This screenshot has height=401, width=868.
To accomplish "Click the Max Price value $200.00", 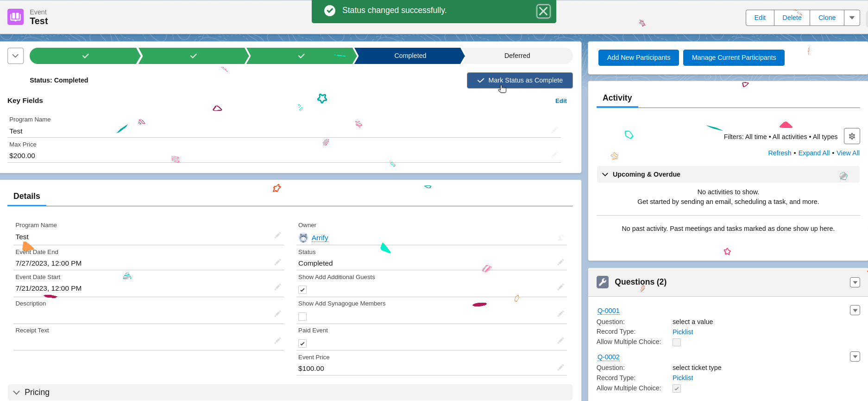I will click(22, 156).
